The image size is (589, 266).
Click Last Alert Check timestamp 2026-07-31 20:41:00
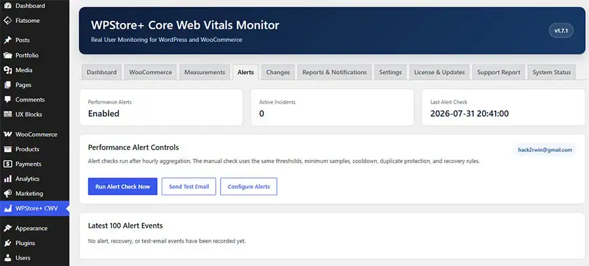pos(469,113)
